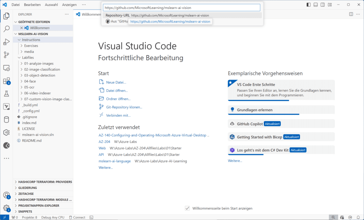This screenshot has height=220, width=364.
Task: Click the forwarded ports status item
Action: [15, 218]
